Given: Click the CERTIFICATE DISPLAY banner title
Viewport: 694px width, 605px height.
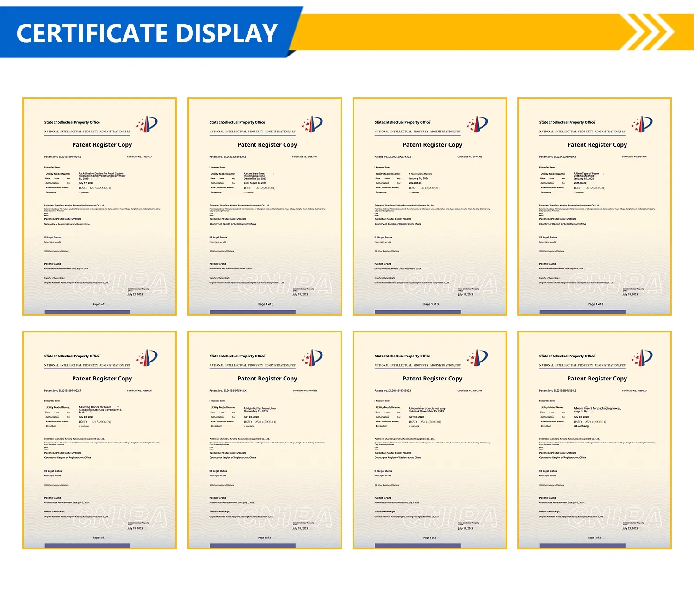Looking at the screenshot, I should (147, 33).
